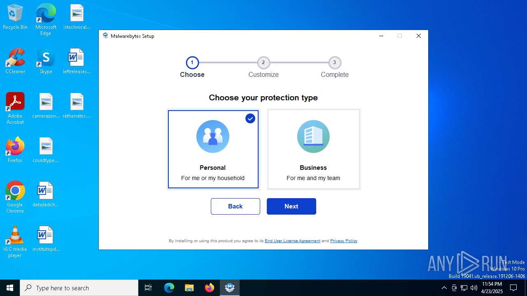Click the Malwarebytes logo in title bar
527x296 pixels.
105,36
